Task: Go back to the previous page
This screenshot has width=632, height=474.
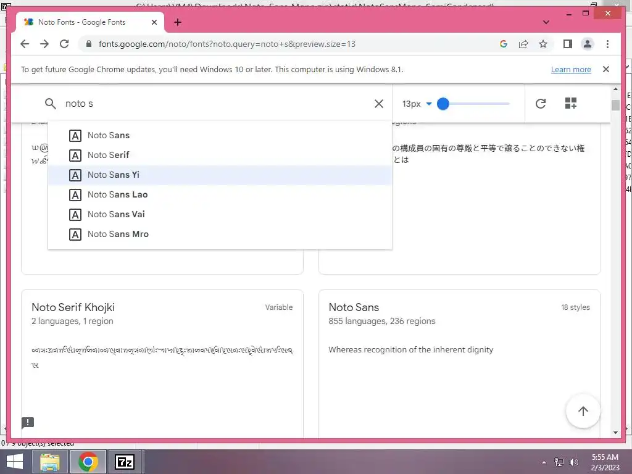Action: pyautogui.click(x=25, y=44)
